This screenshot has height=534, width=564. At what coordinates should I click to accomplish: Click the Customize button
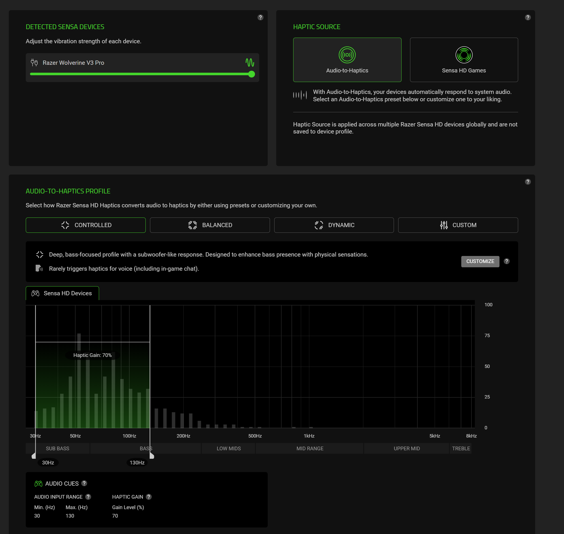coord(480,261)
